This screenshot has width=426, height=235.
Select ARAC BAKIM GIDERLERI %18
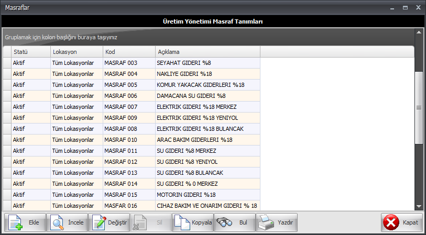(208, 140)
